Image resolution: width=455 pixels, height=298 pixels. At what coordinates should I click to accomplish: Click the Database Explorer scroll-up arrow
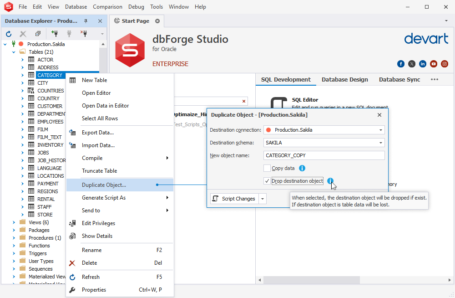pos(103,44)
